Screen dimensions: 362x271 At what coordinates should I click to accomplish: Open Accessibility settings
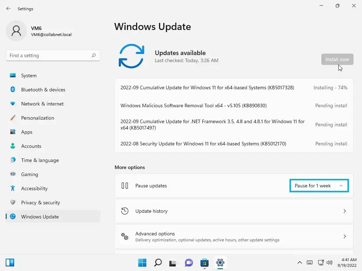click(x=53, y=188)
